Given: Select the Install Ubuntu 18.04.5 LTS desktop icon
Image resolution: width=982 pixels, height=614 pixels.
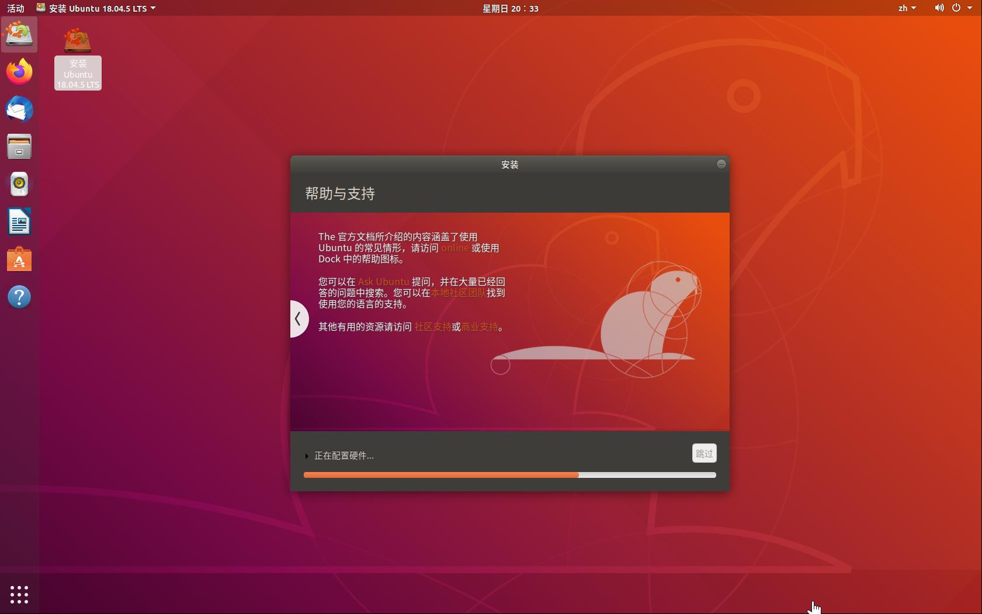Looking at the screenshot, I should pos(78,58).
